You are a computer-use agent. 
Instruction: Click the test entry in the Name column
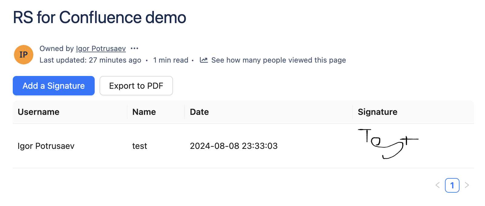(139, 146)
